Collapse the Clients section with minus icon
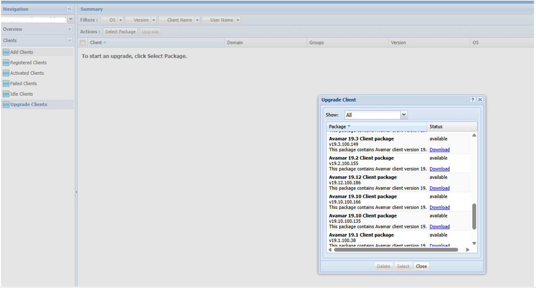The width and height of the screenshot is (536, 288). click(69, 40)
